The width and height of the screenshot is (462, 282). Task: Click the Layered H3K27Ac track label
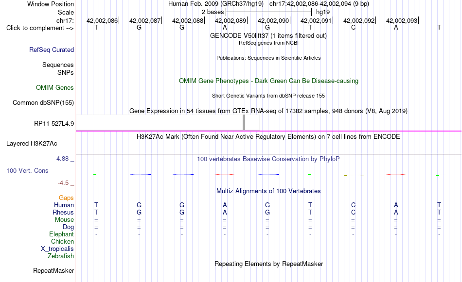32,144
